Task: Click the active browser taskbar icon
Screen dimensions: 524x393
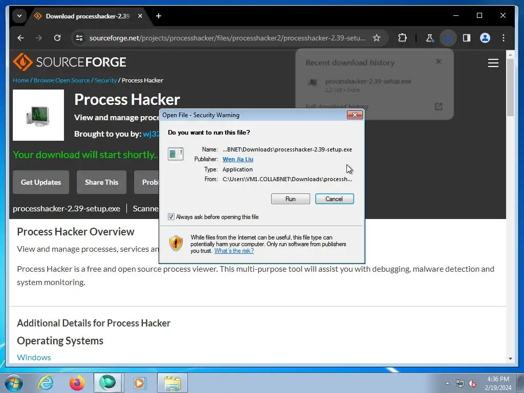Action: click(x=107, y=383)
